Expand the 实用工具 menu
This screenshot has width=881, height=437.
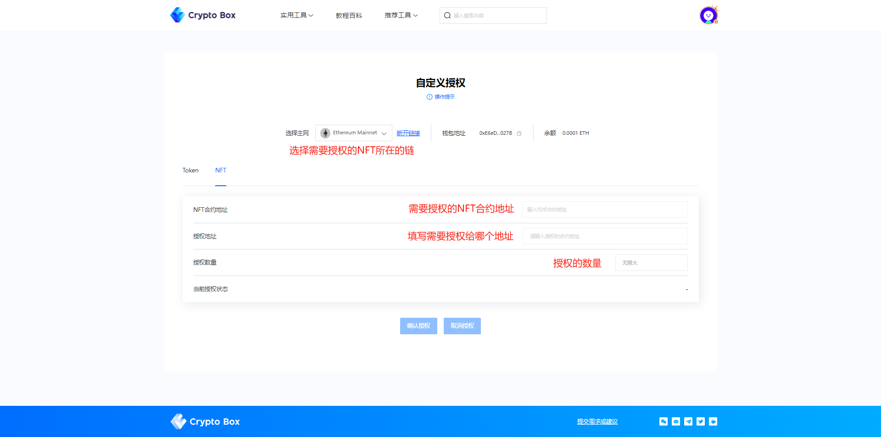(x=297, y=15)
